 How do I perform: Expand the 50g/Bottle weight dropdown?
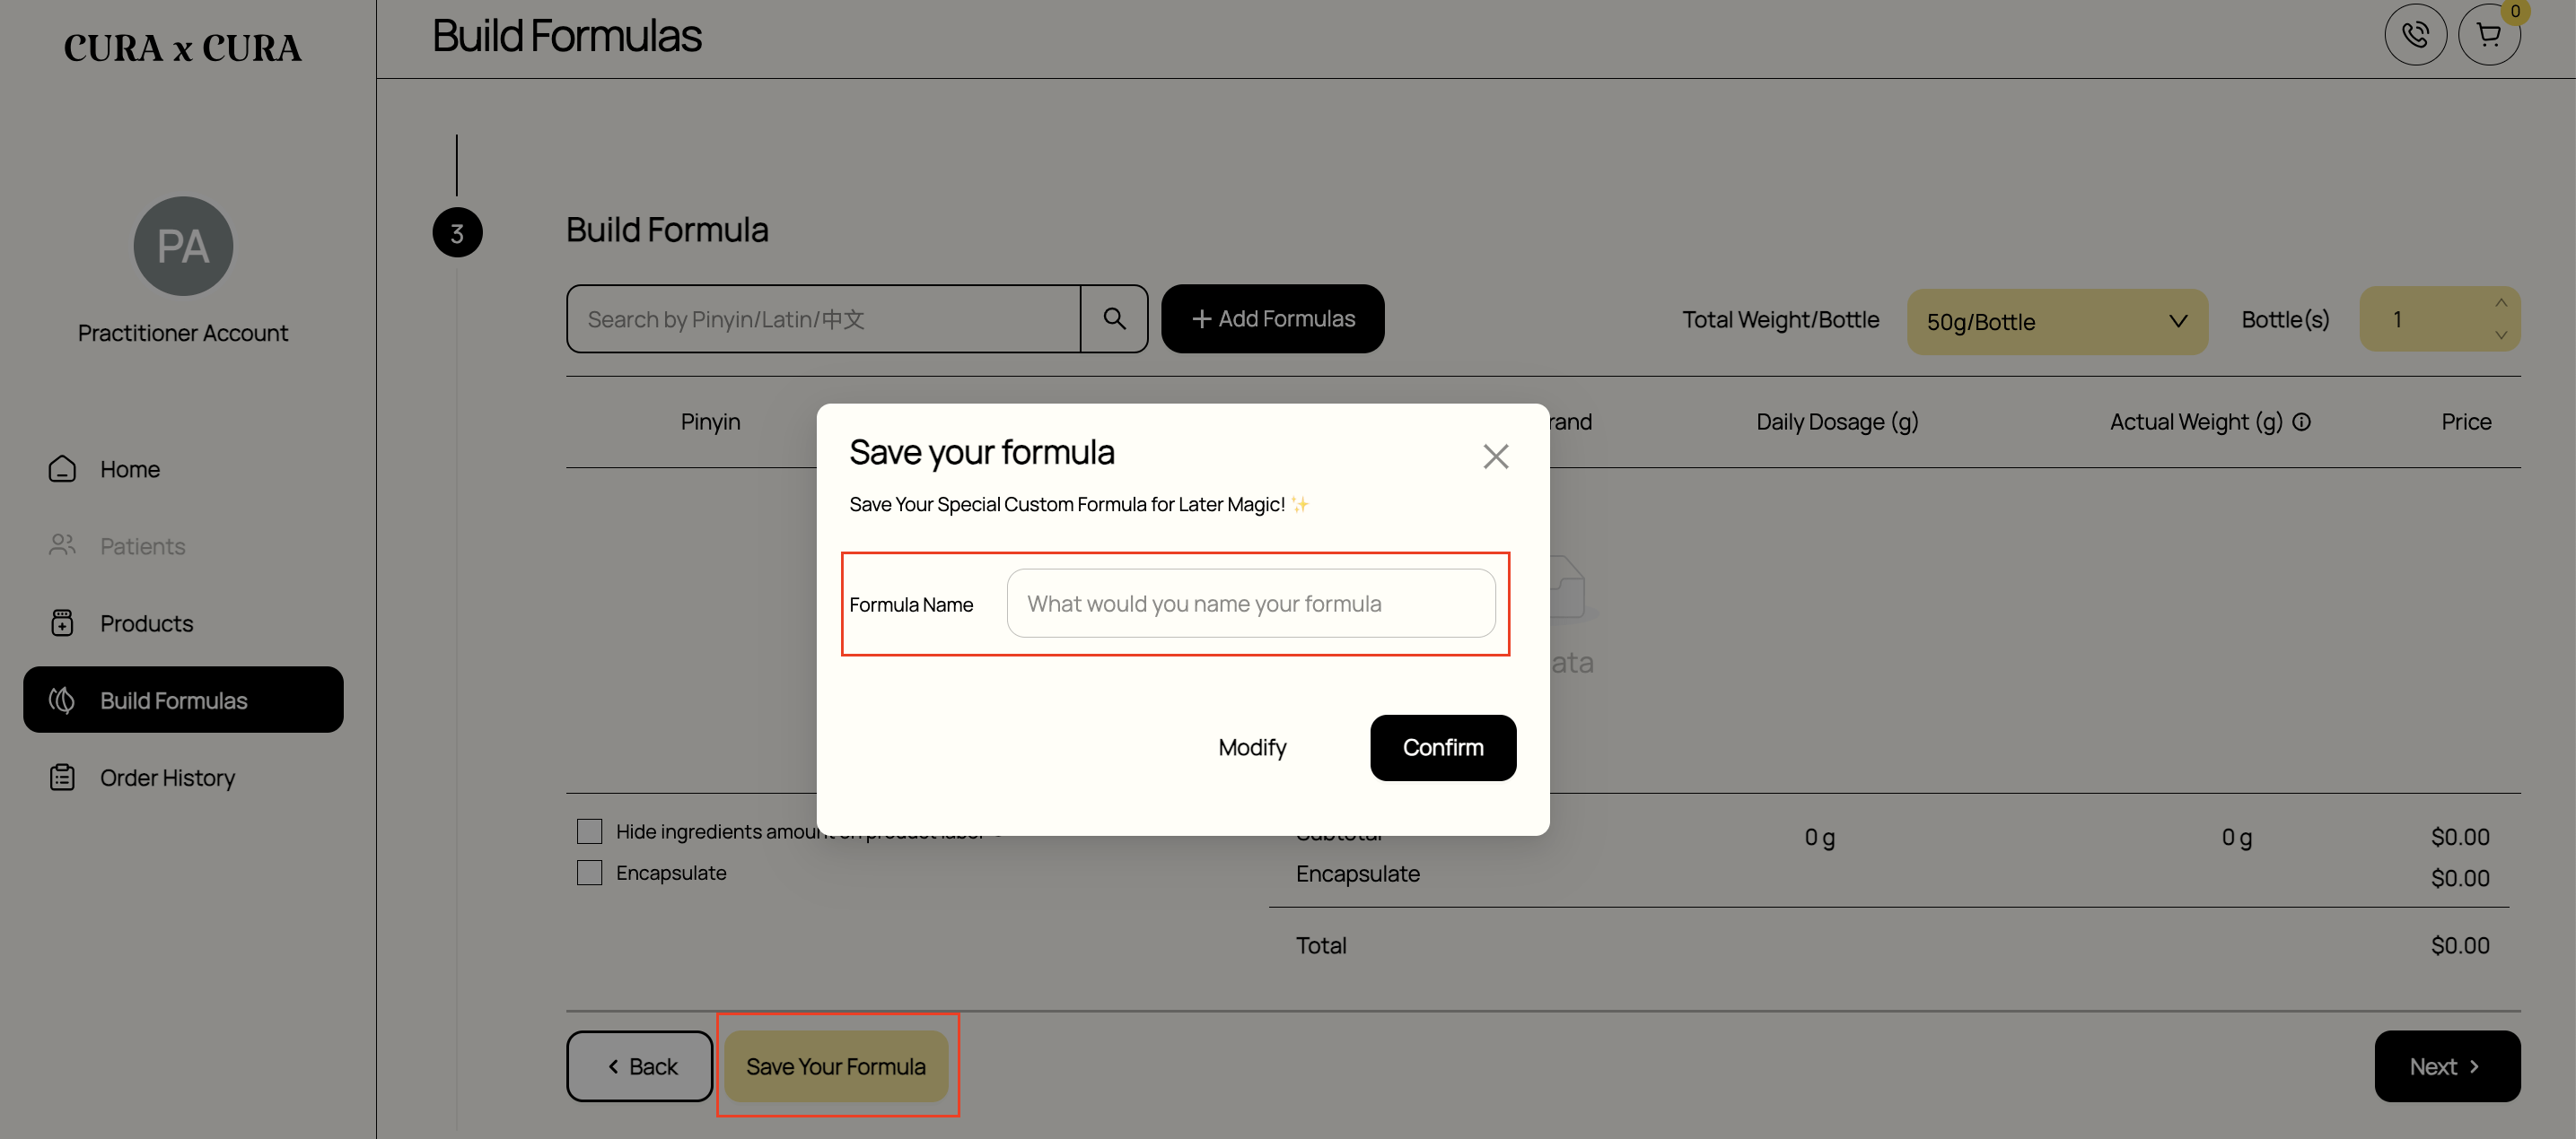point(2056,322)
